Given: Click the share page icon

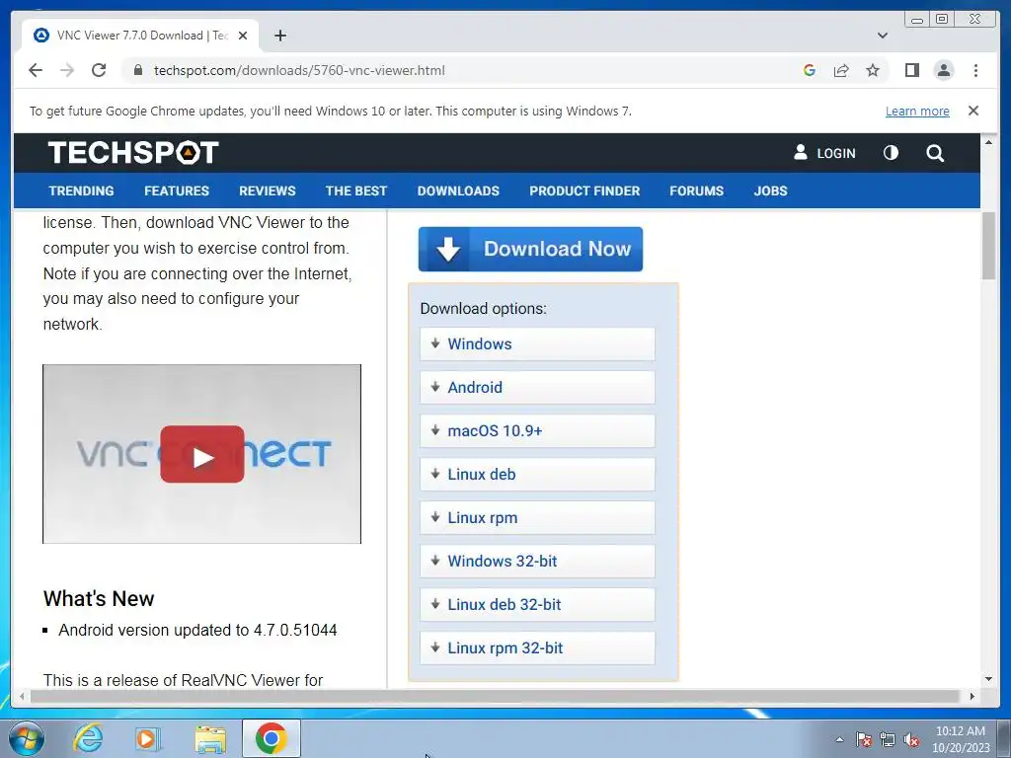Looking at the screenshot, I should [x=841, y=70].
